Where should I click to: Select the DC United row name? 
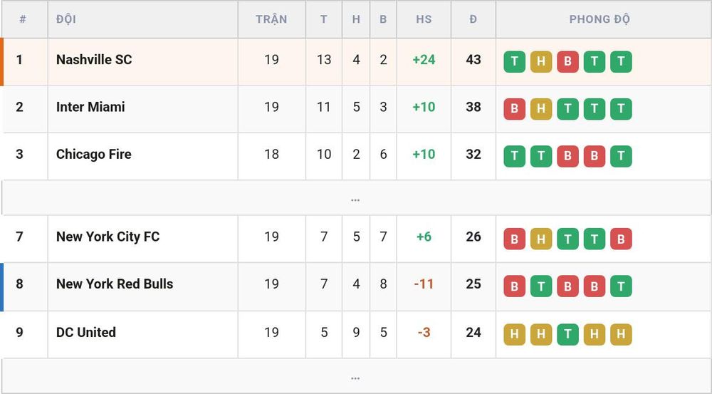click(x=86, y=332)
